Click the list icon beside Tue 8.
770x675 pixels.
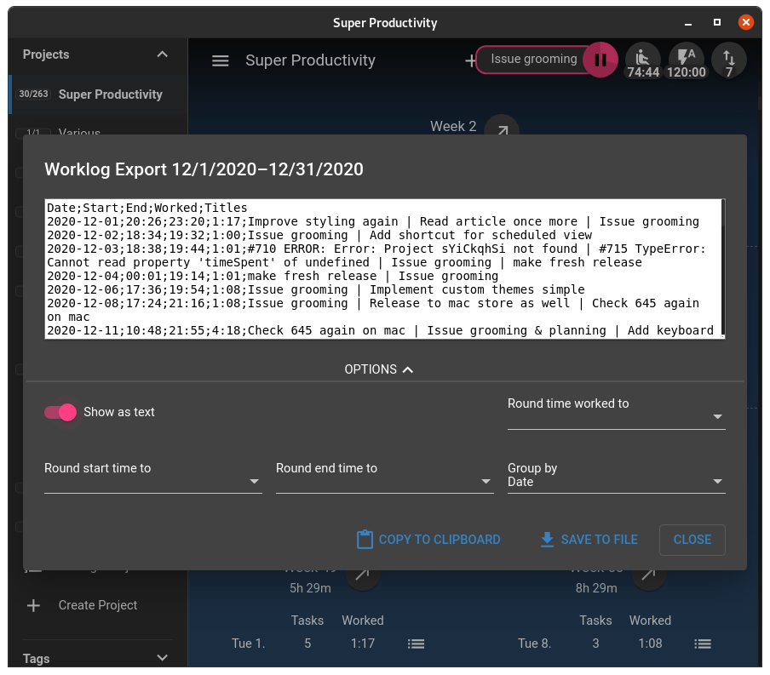pos(702,644)
